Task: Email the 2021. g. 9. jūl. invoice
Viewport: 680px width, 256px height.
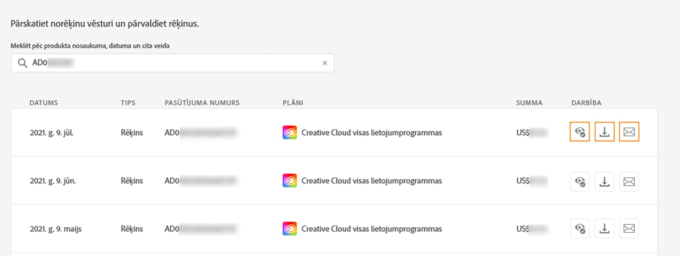Action: (629, 132)
